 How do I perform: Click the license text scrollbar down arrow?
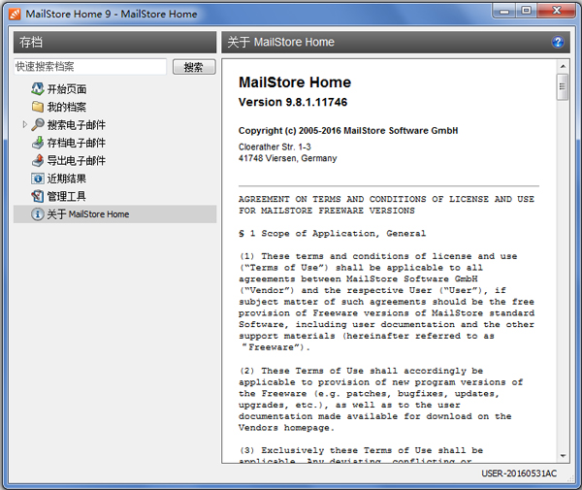pos(562,454)
